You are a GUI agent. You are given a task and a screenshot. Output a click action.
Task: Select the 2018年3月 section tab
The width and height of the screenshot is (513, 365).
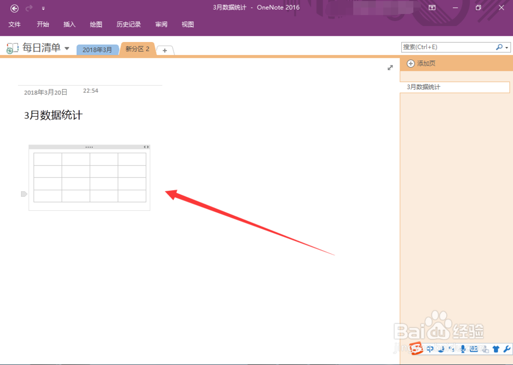click(97, 49)
